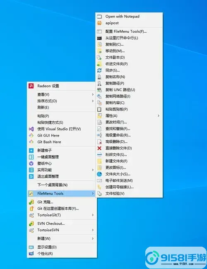The width and height of the screenshot is (207, 269).
Task: Expand the 属性(A) submenu arrow
Action: pyautogui.click(x=159, y=115)
